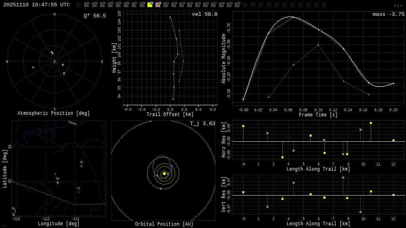Click the Absolute Magnitude axis label
This screenshot has width=406, height=228.
224,59
